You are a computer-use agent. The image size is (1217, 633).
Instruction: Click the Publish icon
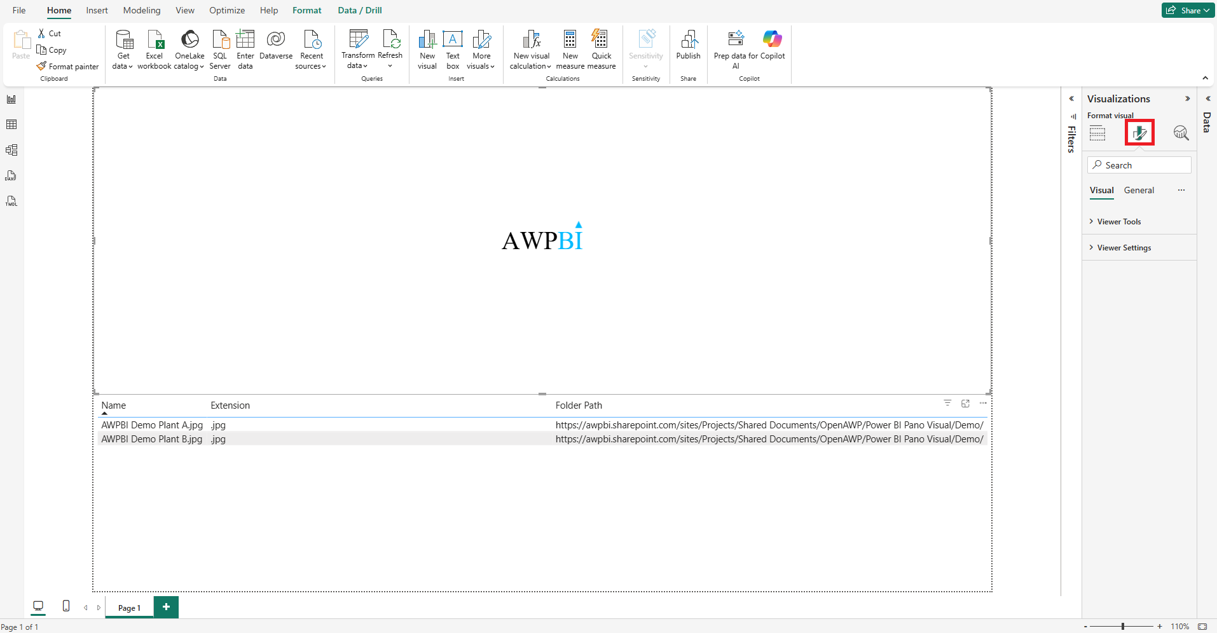[689, 39]
